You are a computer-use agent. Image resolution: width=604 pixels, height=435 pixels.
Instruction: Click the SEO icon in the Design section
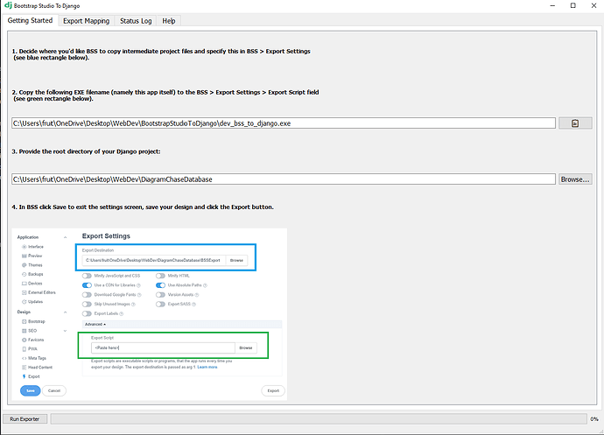point(25,331)
